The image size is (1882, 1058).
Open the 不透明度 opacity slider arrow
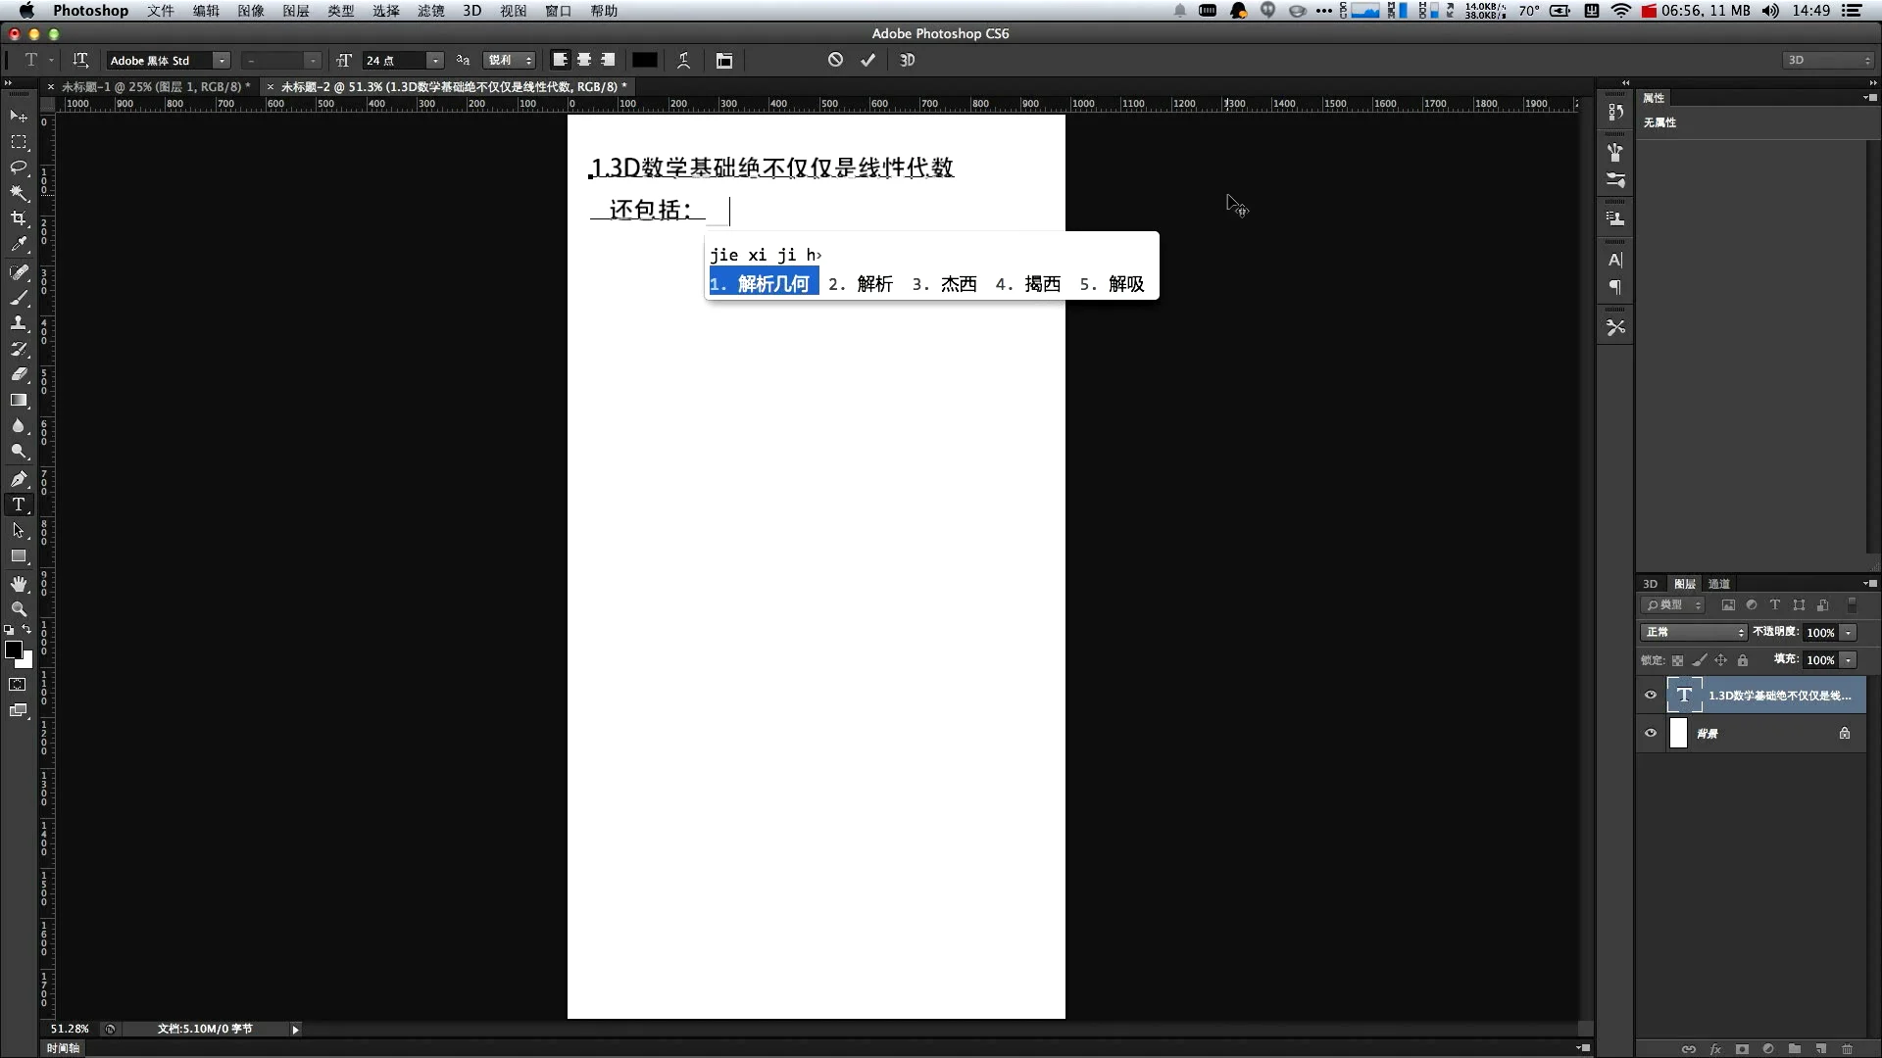click(1849, 633)
